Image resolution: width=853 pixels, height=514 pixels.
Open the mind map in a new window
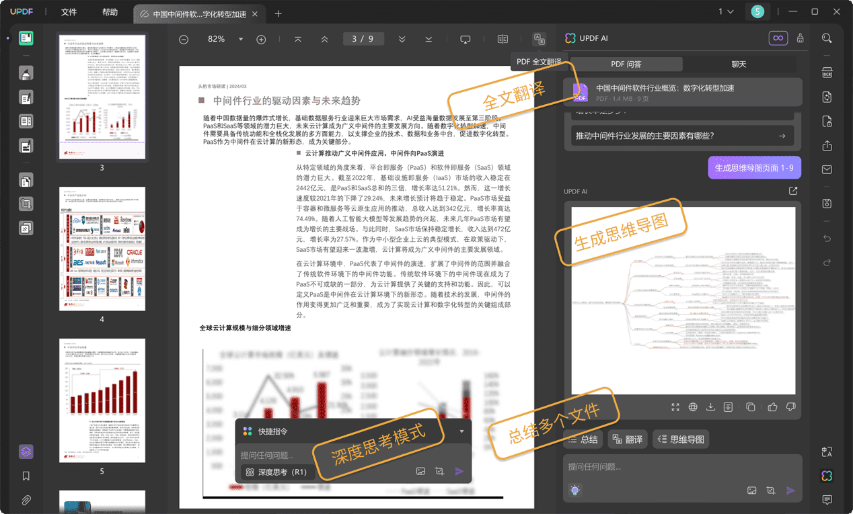pyautogui.click(x=793, y=191)
